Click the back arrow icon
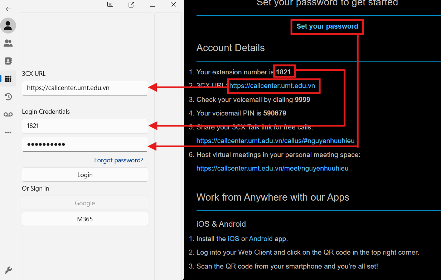This screenshot has height=280, width=441. point(8,9)
